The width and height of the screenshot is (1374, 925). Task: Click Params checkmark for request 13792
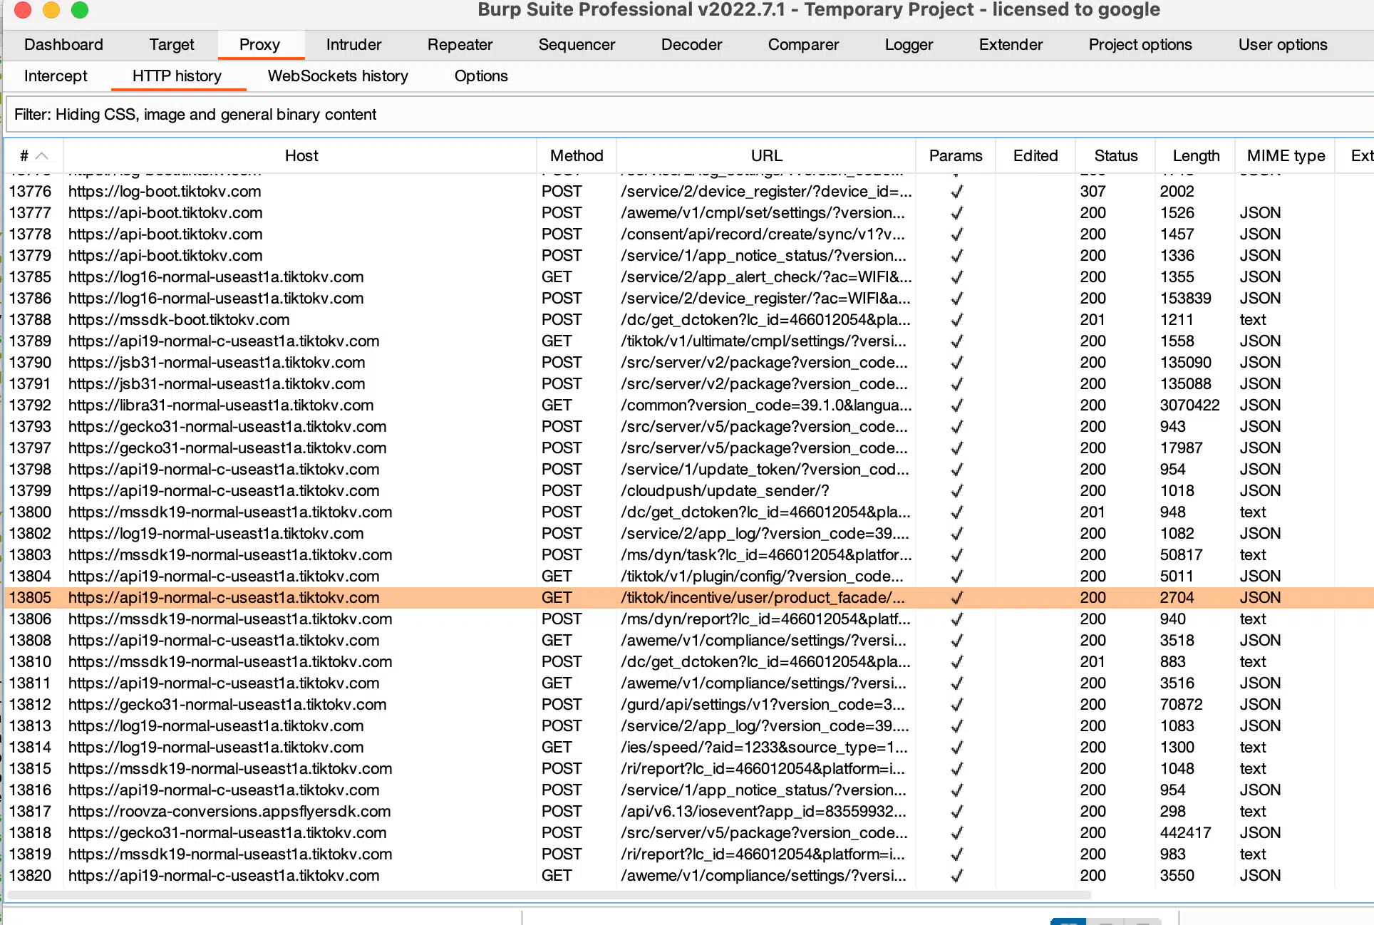click(956, 405)
